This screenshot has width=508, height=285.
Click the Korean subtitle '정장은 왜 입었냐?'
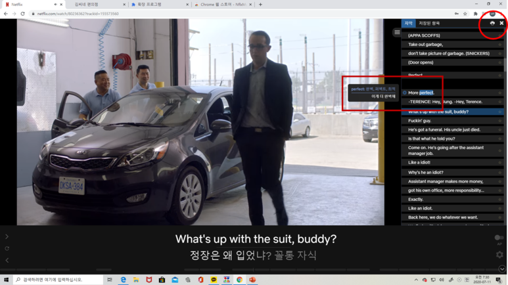(231, 255)
